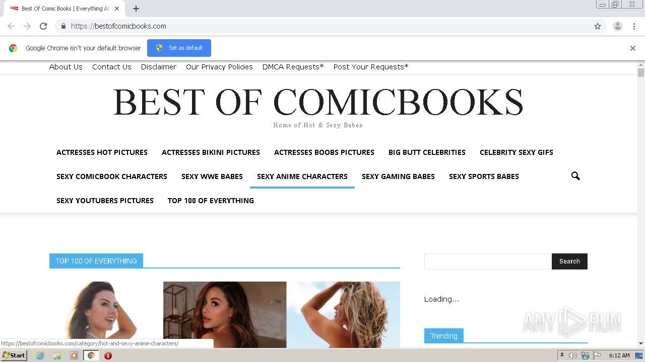Viewport: 645px width, 362px height.
Task: Select Sexy Sports Babes menu item
Action: [484, 176]
